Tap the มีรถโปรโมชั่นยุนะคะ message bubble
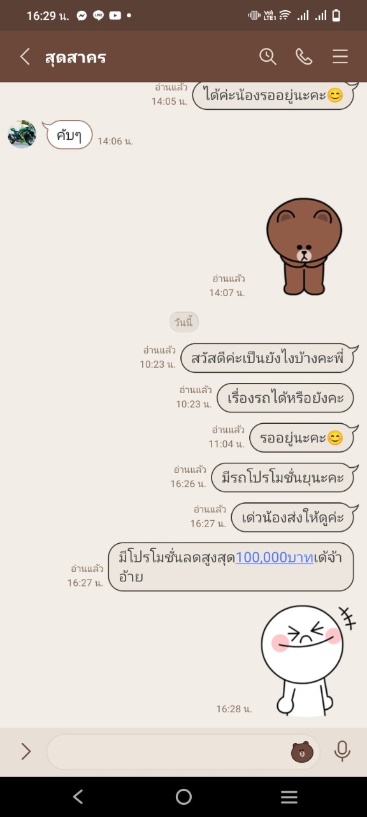367x817 pixels. coord(282,477)
